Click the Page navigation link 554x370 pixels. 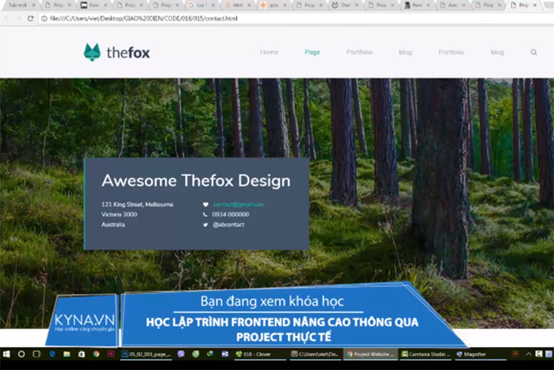(312, 52)
